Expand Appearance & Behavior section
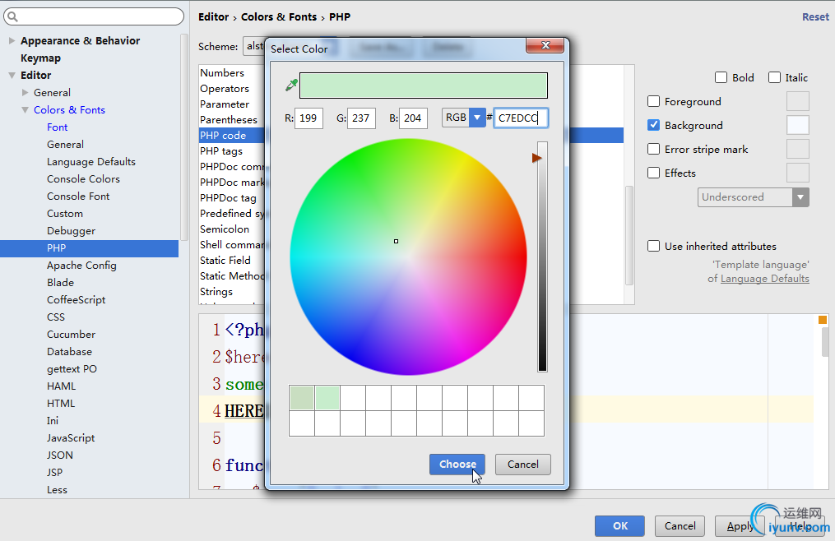This screenshot has width=835, height=541. (12, 40)
